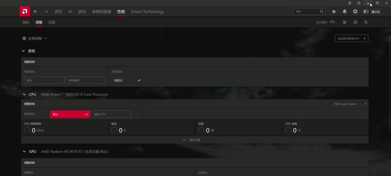Select red 默认 CPU auto-tuning option
391x176 pixels.
point(70,114)
